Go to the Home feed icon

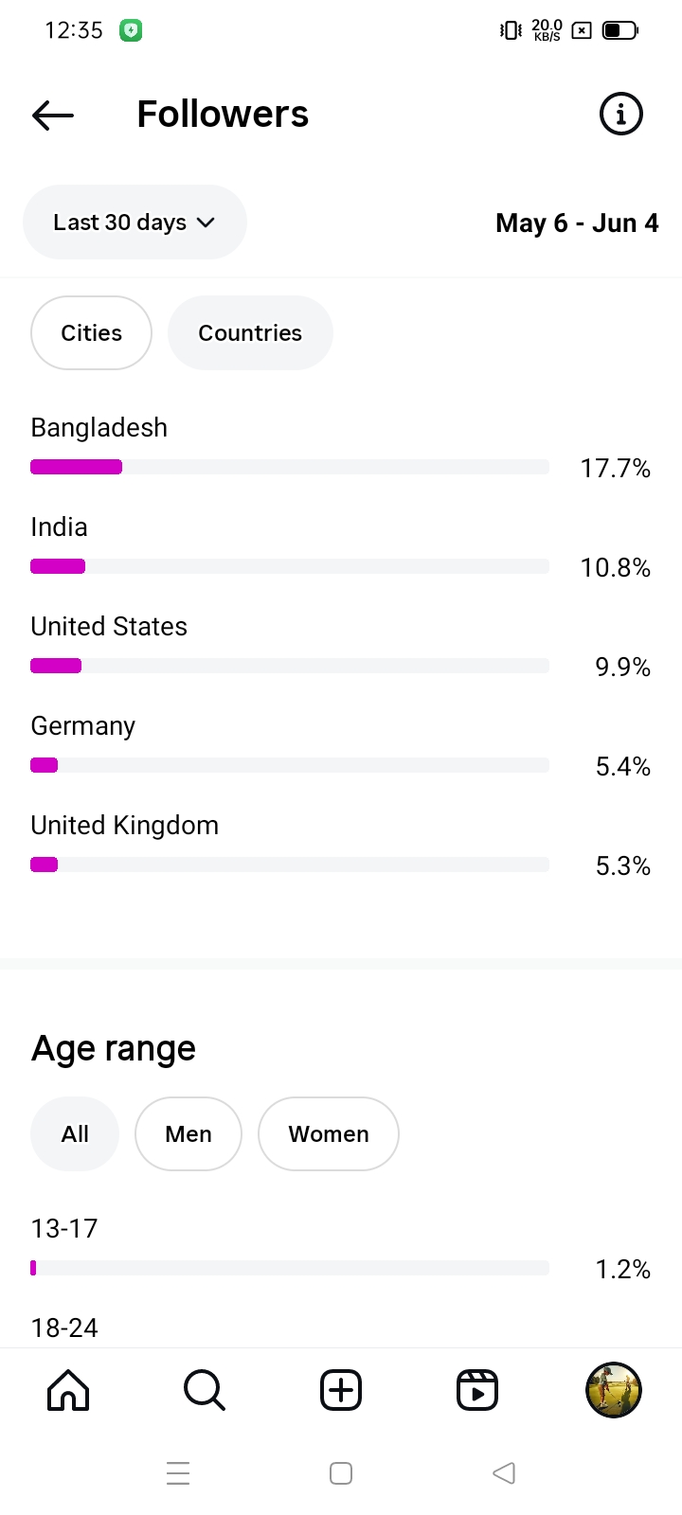coord(68,1390)
